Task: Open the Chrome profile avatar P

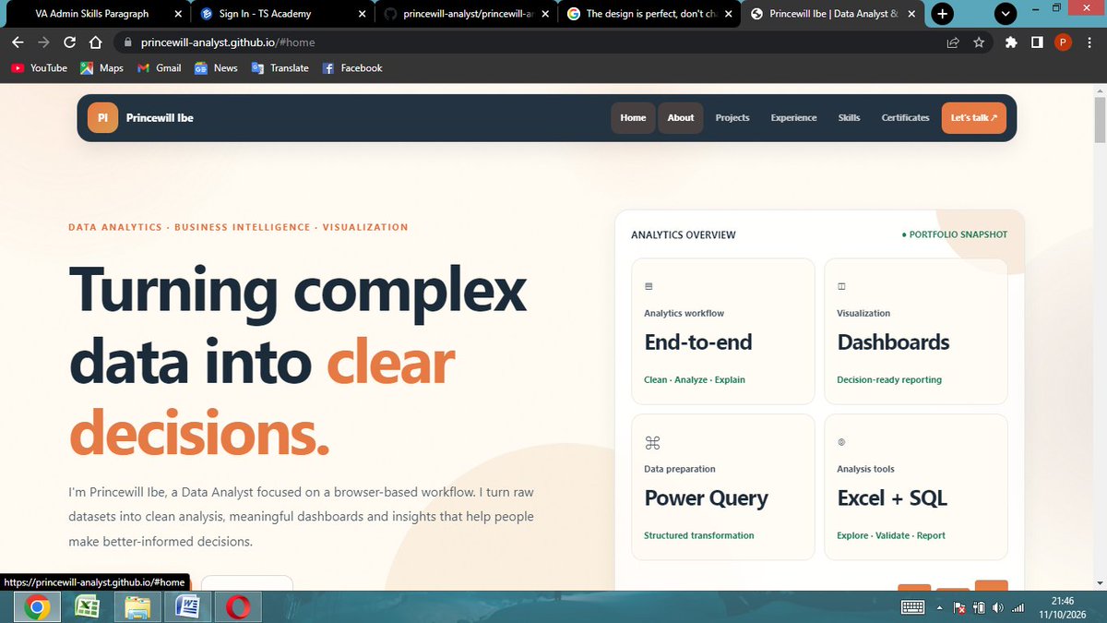Action: coord(1063,42)
